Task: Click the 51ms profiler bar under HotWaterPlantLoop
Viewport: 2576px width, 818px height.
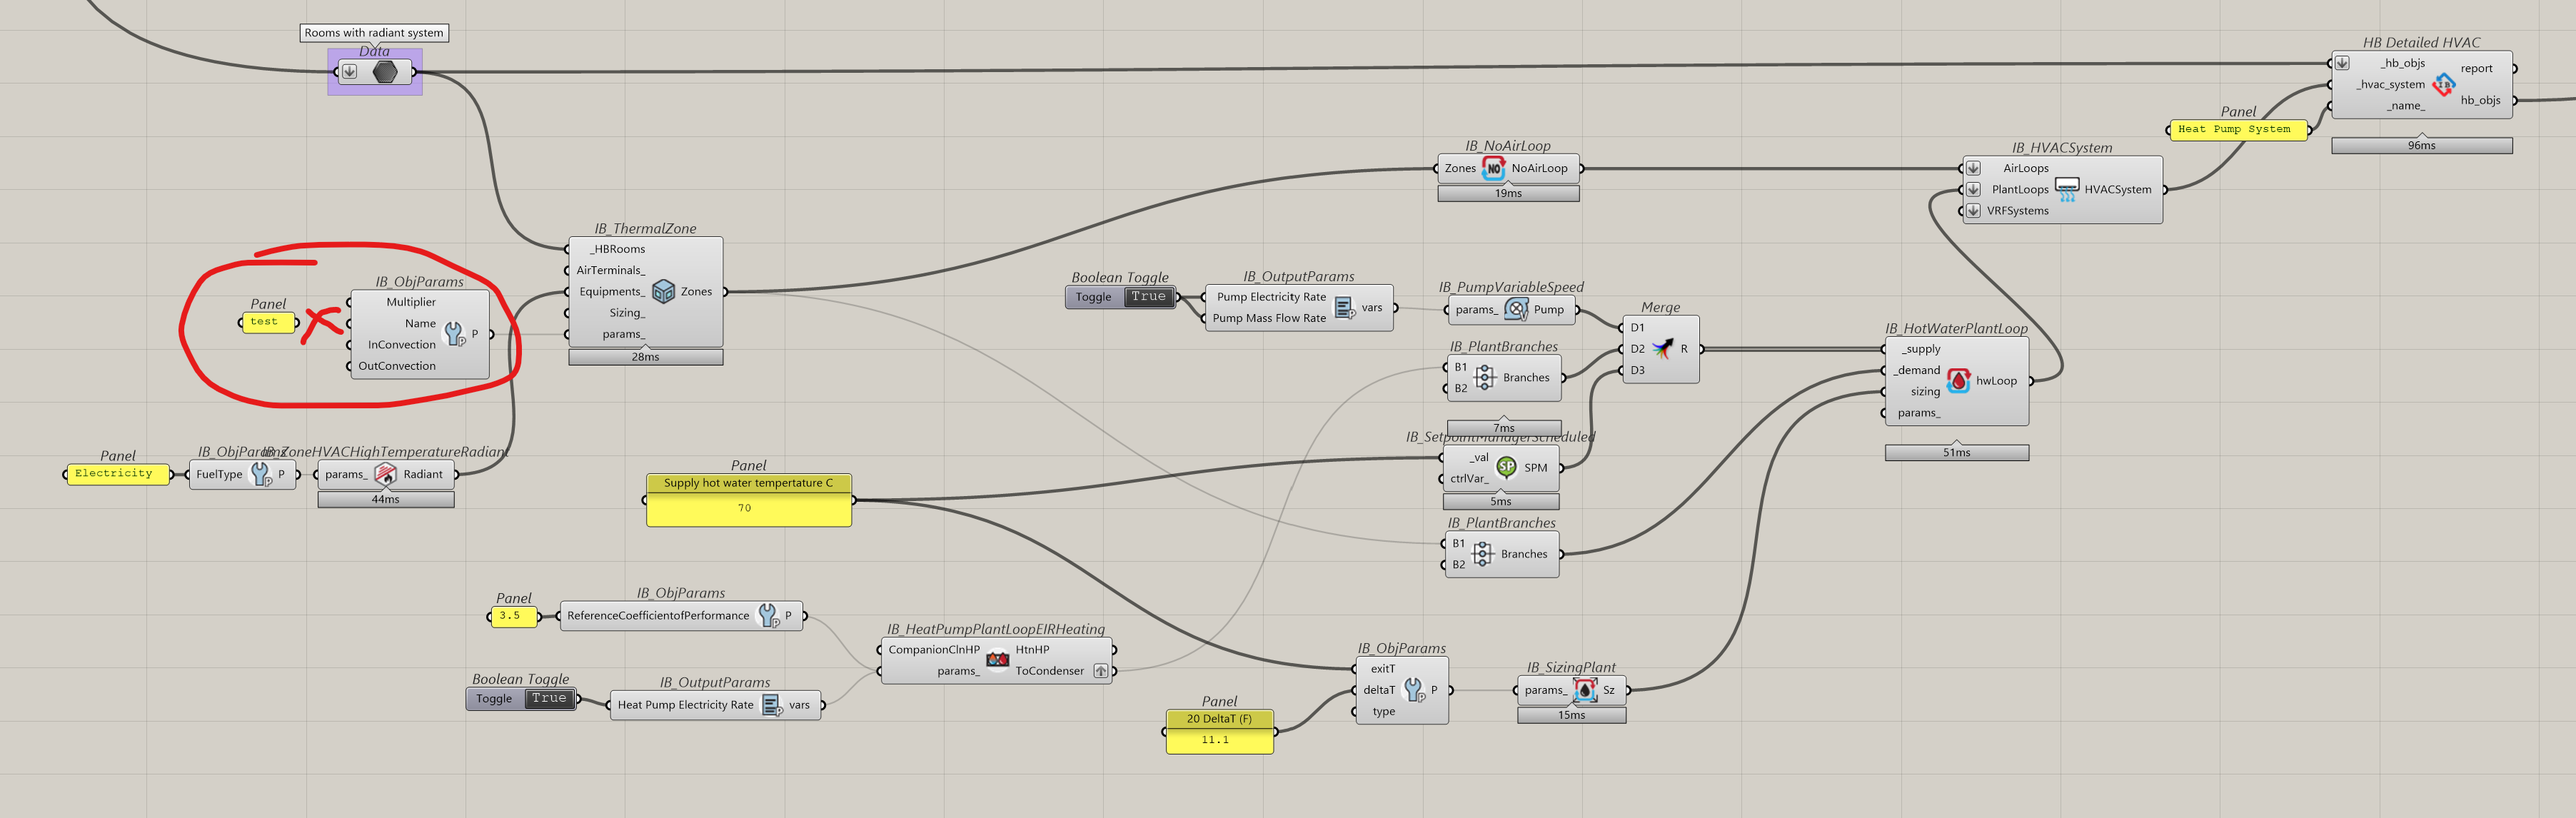Action: (x=1956, y=453)
